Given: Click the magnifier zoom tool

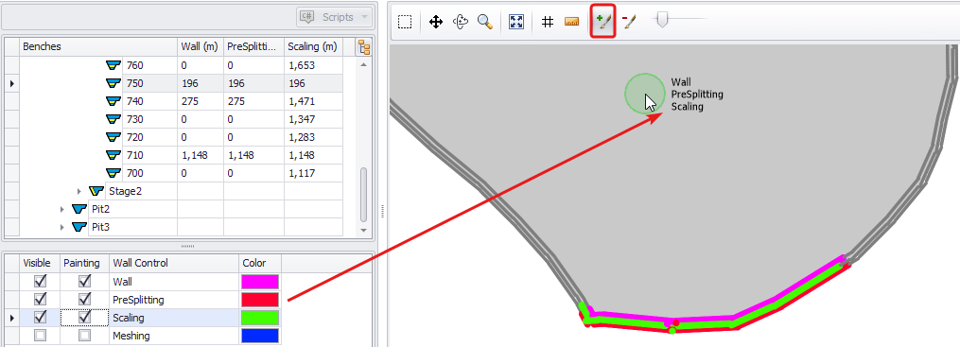Looking at the screenshot, I should coord(485,22).
